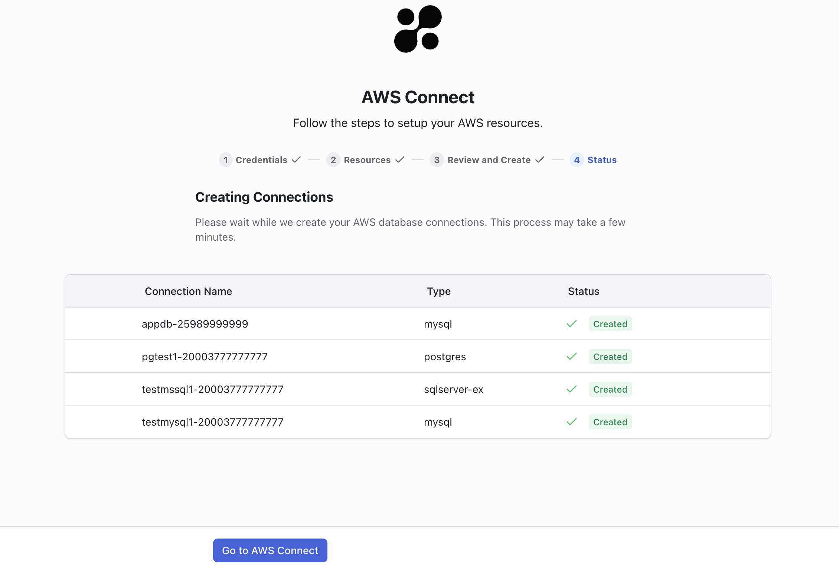
Task: Click the Status column header
Action: pyautogui.click(x=583, y=291)
